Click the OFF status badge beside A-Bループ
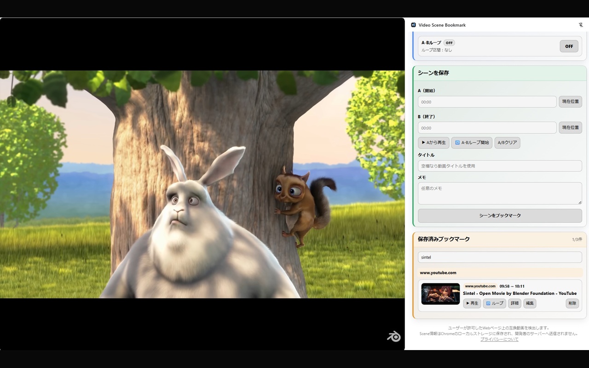 (x=449, y=43)
